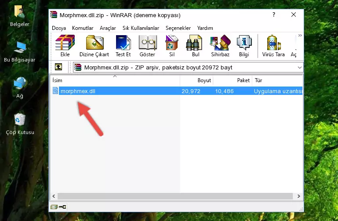
Task: Click the horizontal scrollbar left arrow
Action: point(54,196)
